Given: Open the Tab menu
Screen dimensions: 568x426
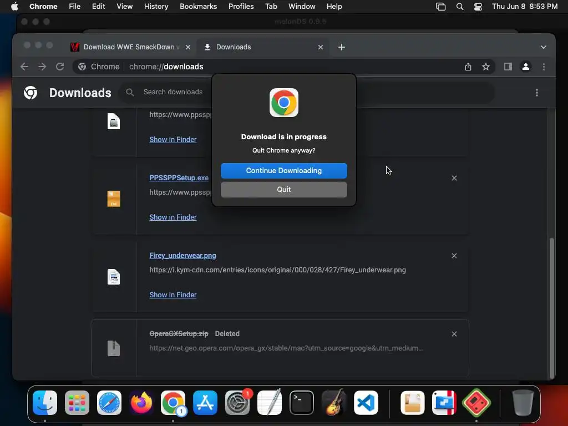Looking at the screenshot, I should point(271,7).
